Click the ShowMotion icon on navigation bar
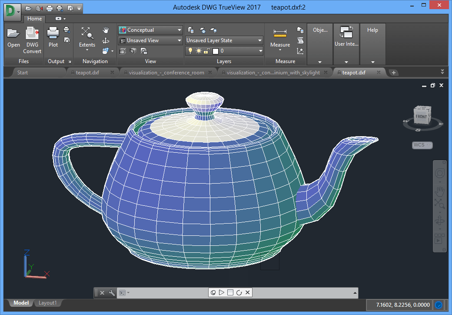This screenshot has width=452, height=315. coord(439,240)
